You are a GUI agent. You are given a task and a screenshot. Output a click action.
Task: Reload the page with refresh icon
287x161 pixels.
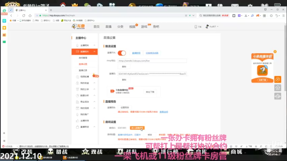[x=24, y=15]
